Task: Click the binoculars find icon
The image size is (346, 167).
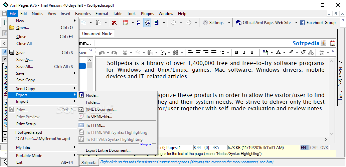Action: (x=176, y=52)
